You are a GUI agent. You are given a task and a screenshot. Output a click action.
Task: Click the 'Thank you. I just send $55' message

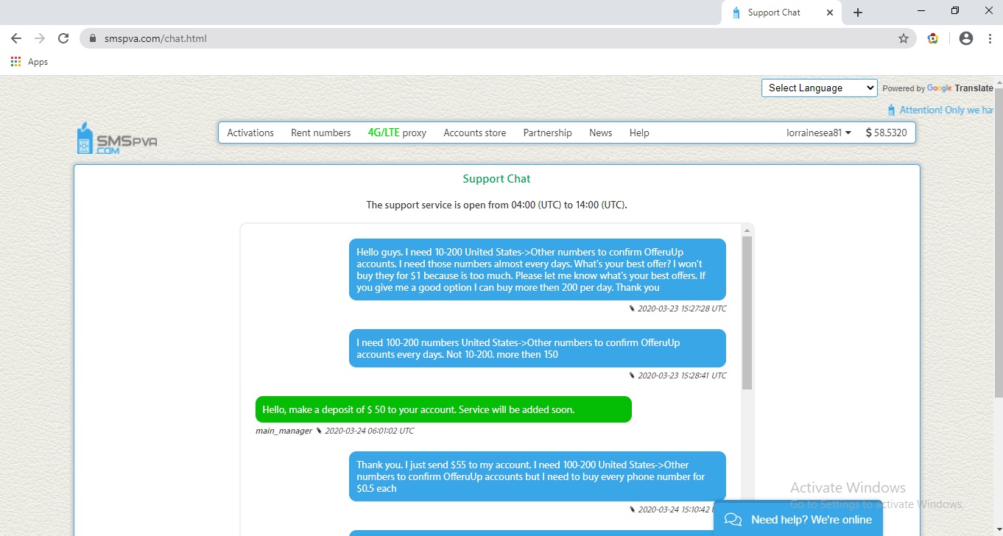pyautogui.click(x=538, y=476)
